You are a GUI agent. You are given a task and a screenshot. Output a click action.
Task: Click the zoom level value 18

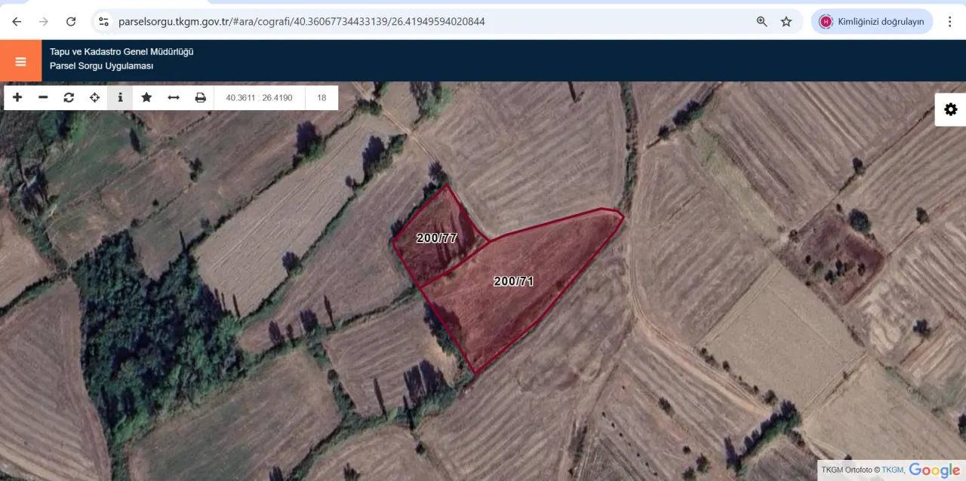coord(321,97)
